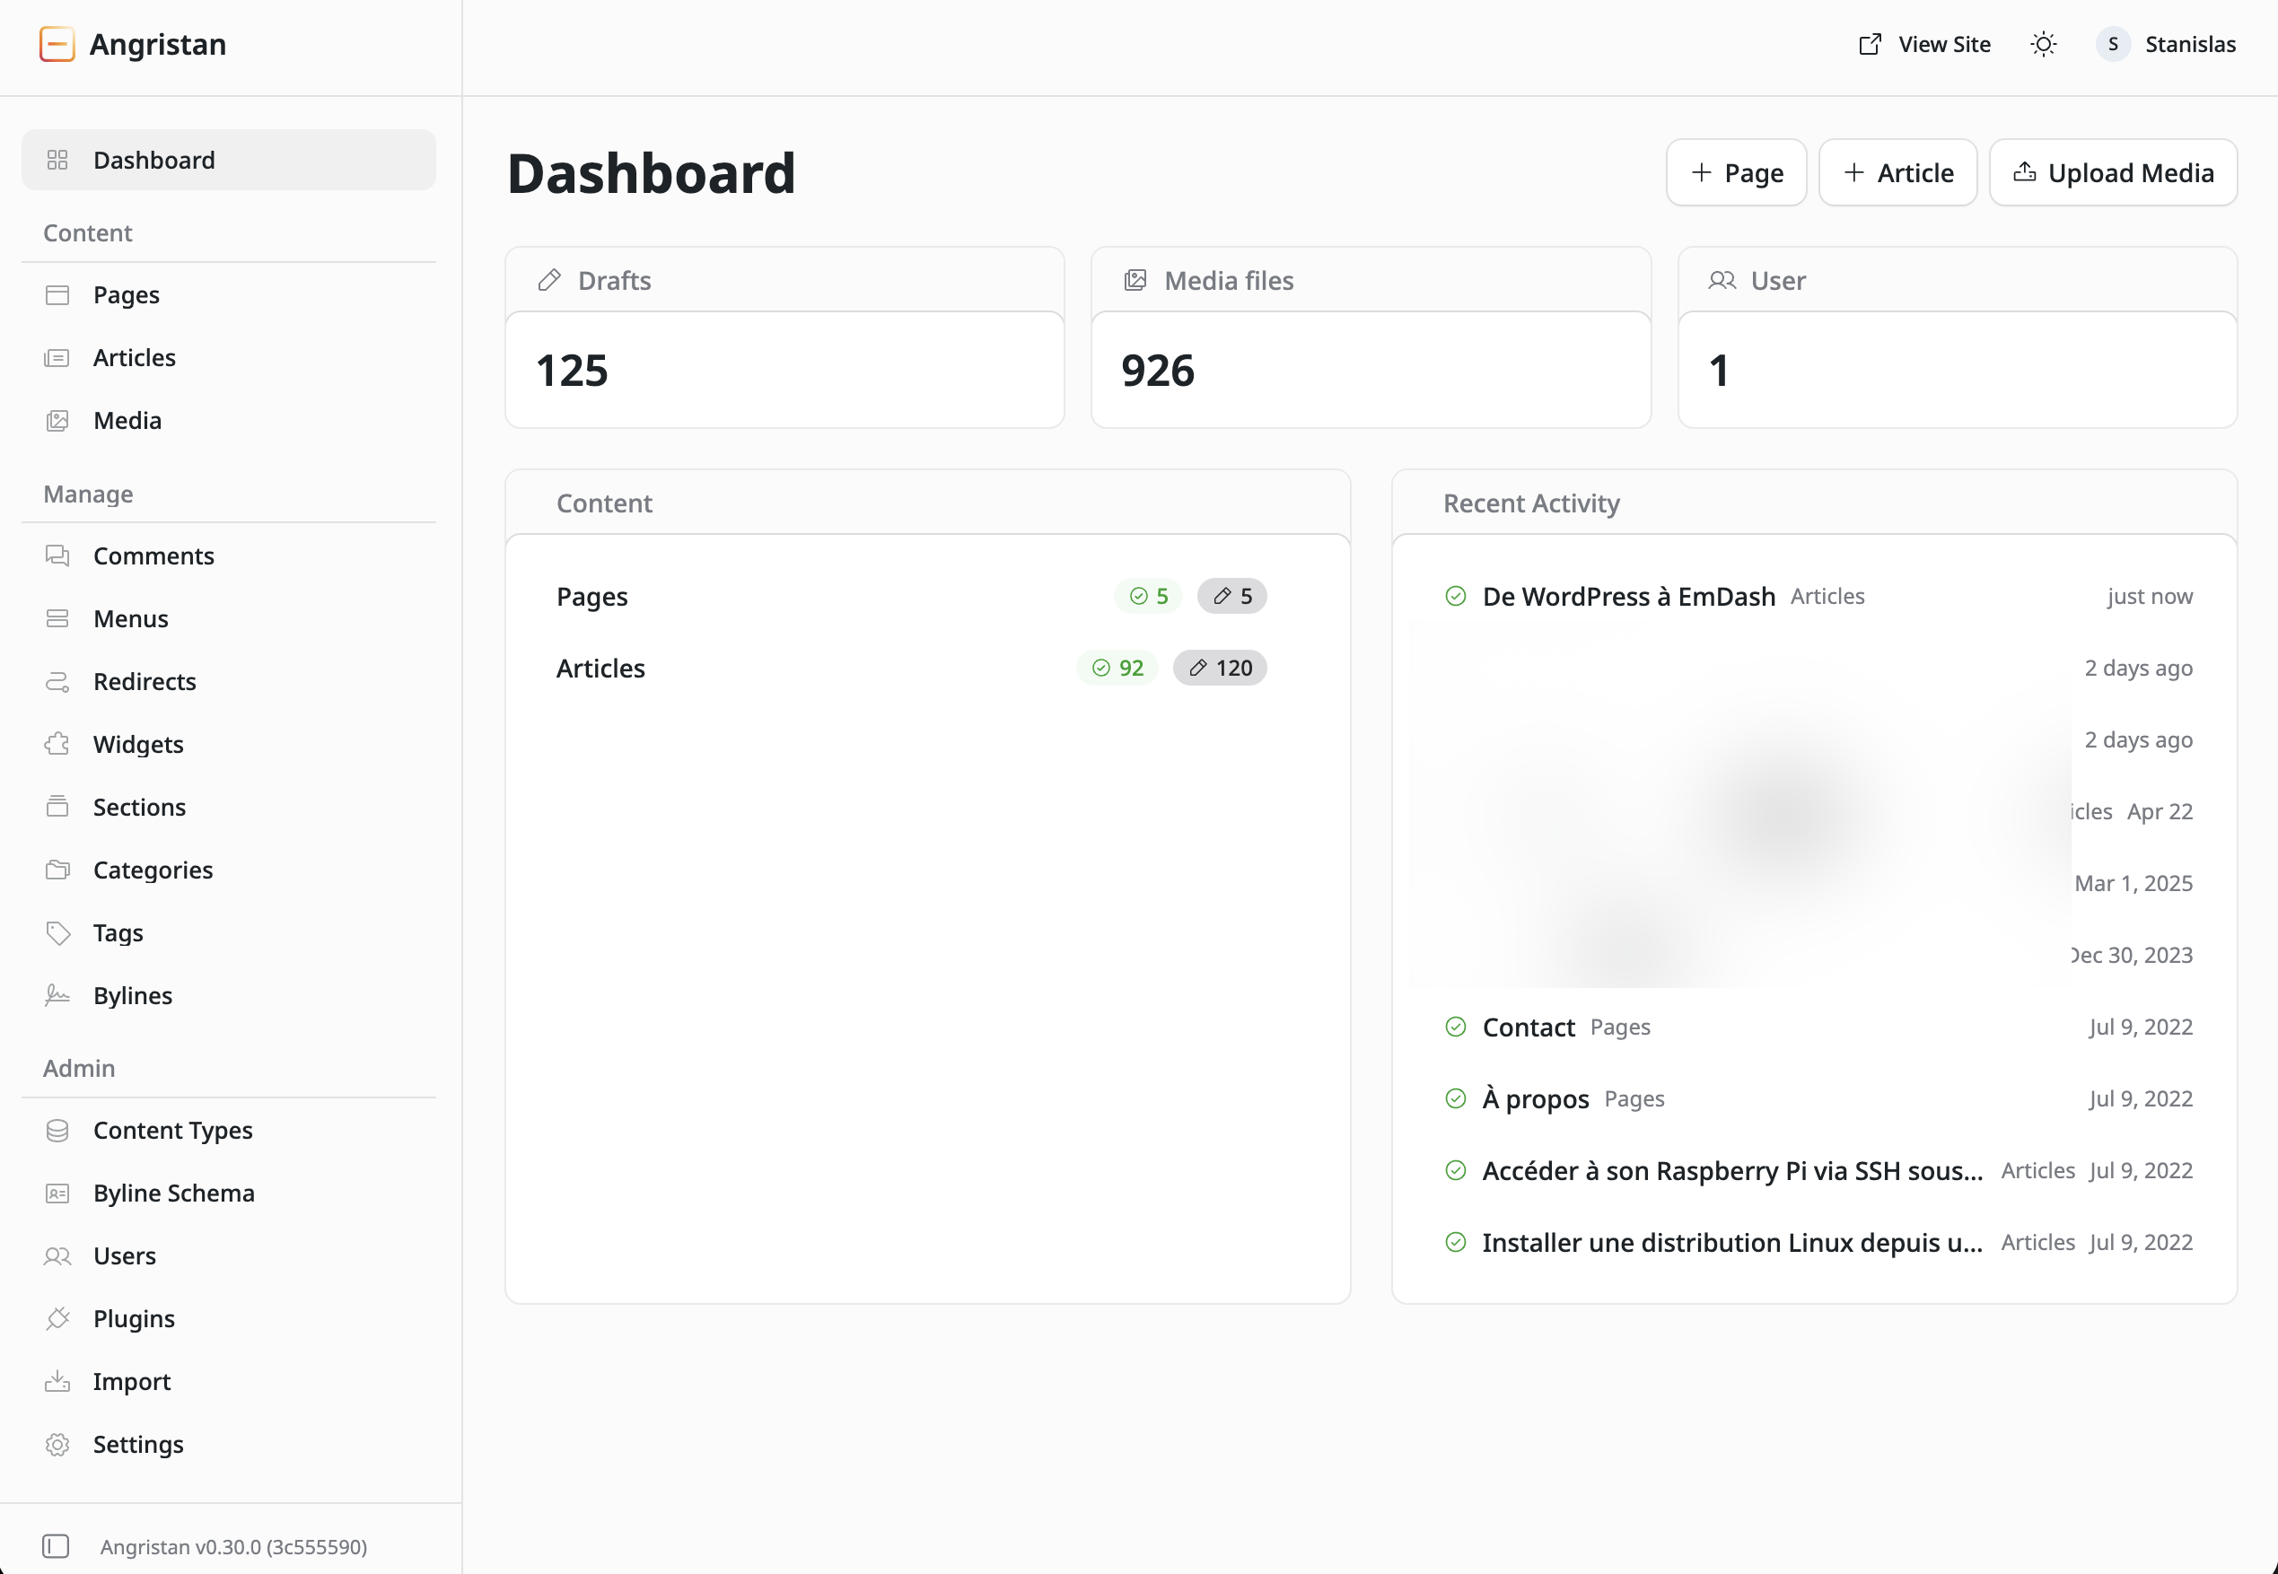The width and height of the screenshot is (2278, 1574).
Task: Click the Tags label icon
Action: [x=57, y=933]
